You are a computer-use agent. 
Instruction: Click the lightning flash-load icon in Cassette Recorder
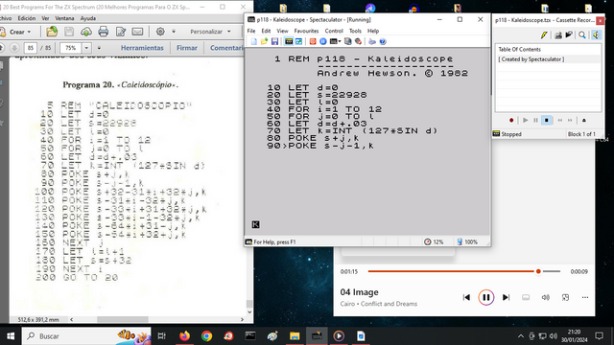point(544,35)
